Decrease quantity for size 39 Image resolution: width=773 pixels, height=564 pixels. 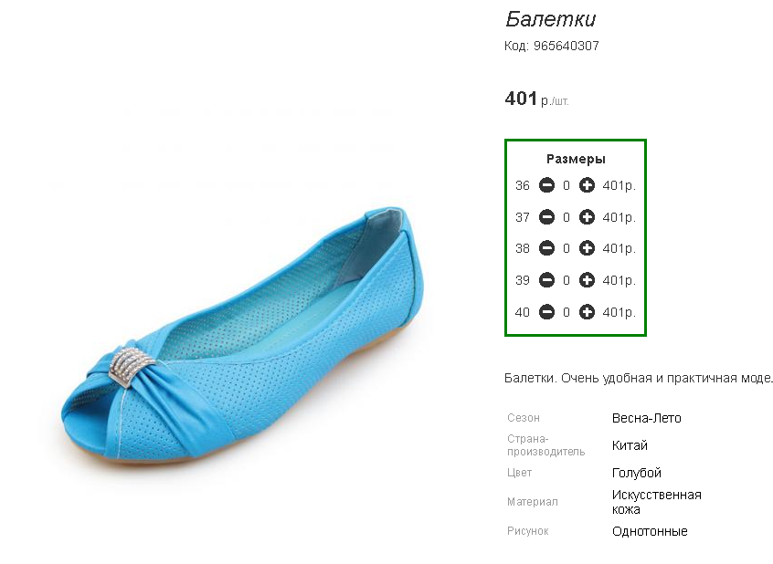tap(546, 280)
